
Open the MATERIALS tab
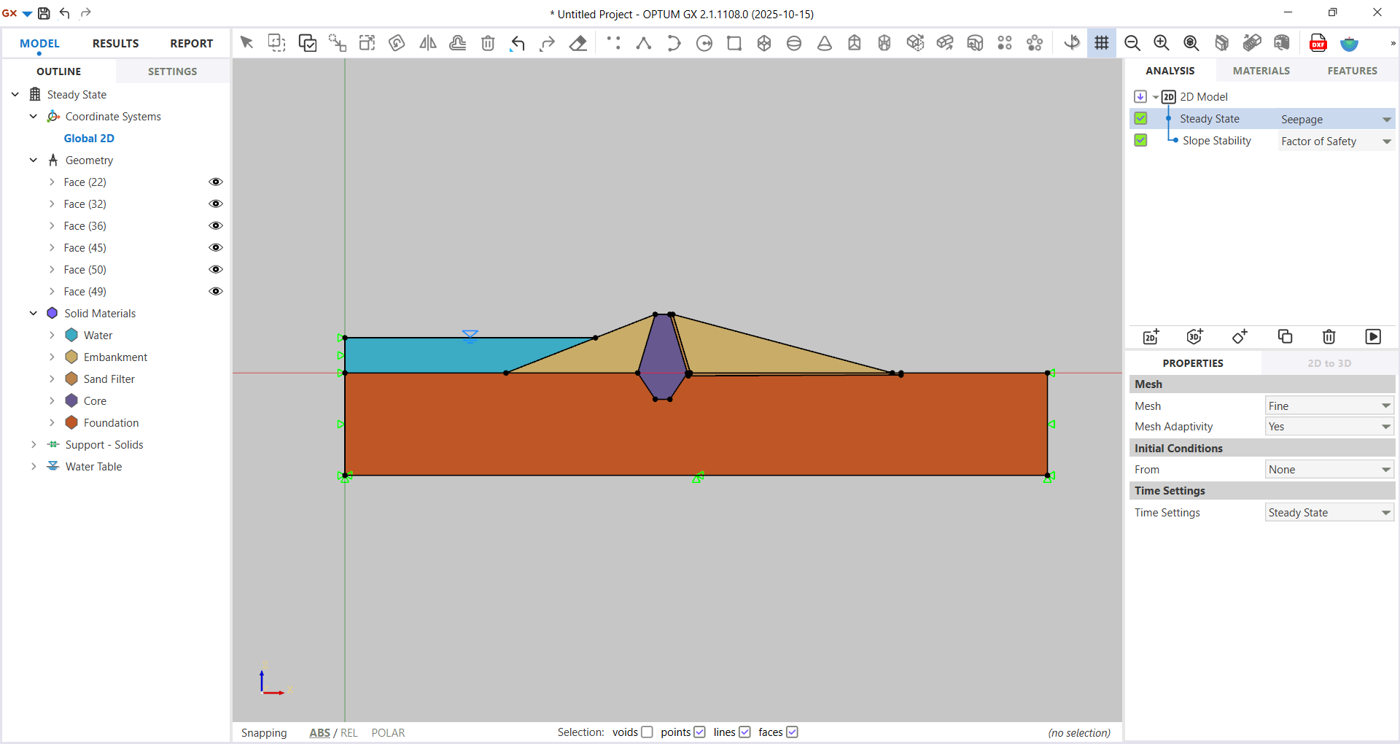pos(1261,71)
